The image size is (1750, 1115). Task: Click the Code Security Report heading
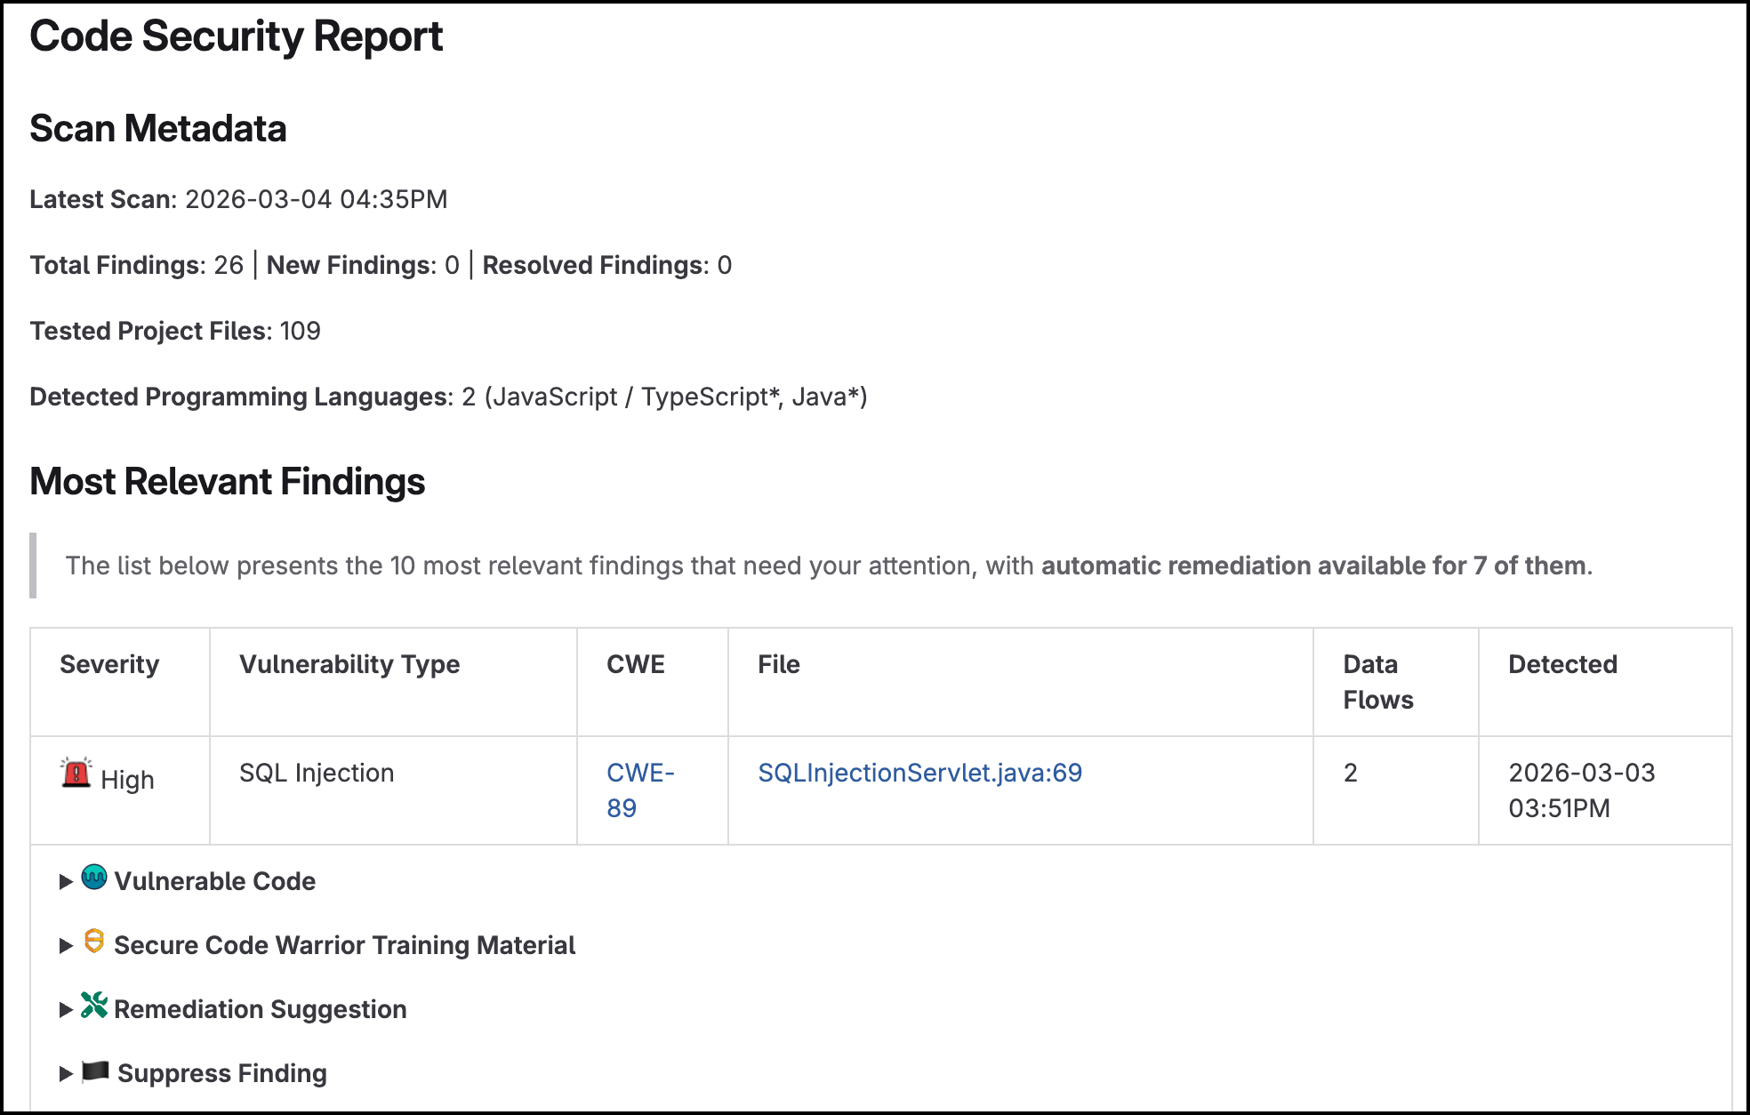(236, 36)
